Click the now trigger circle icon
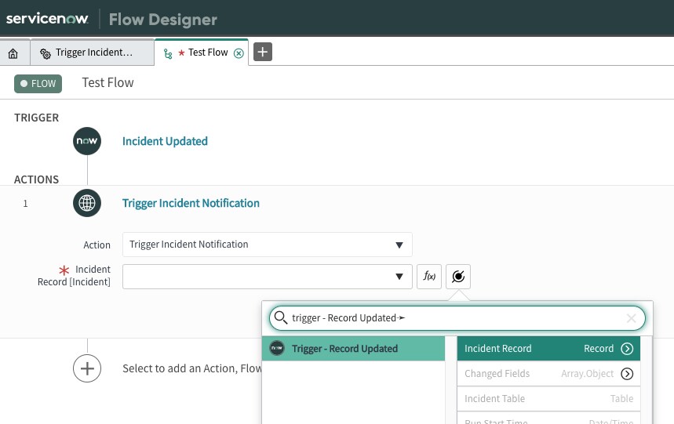 tap(87, 141)
